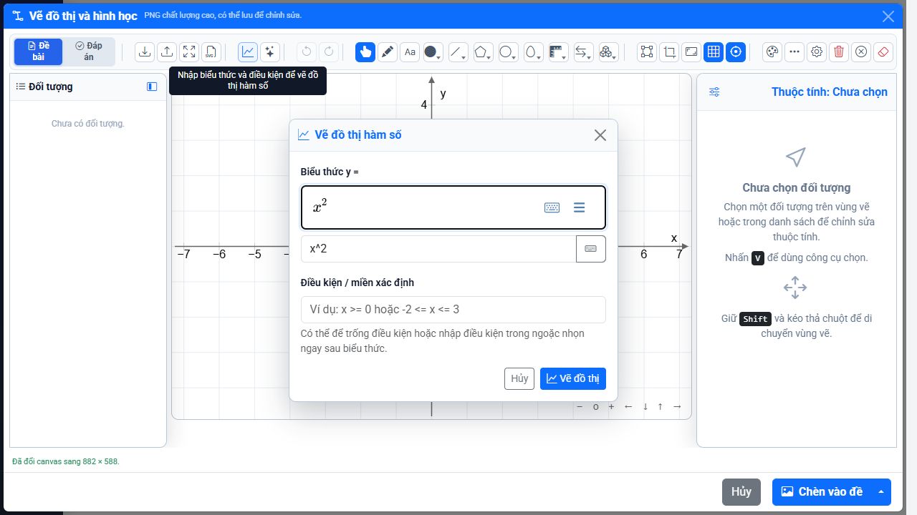The height and width of the screenshot is (515, 917).
Task: Click the color palette icon
Action: 772,51
